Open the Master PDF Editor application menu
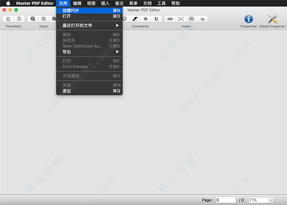287x205 pixels. [x=35, y=3]
